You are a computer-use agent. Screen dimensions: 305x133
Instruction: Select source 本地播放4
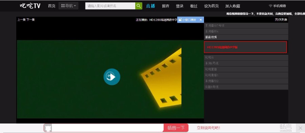[x=246, y=31]
